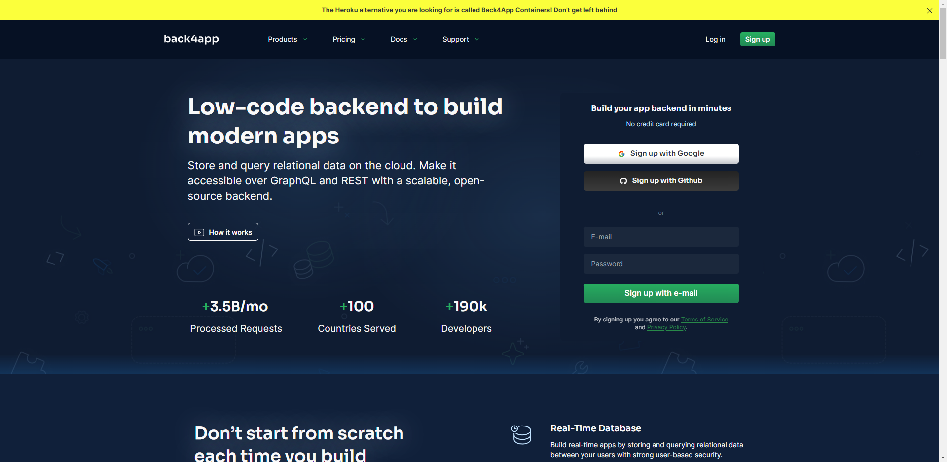Click the +190k statistic

[x=466, y=306]
